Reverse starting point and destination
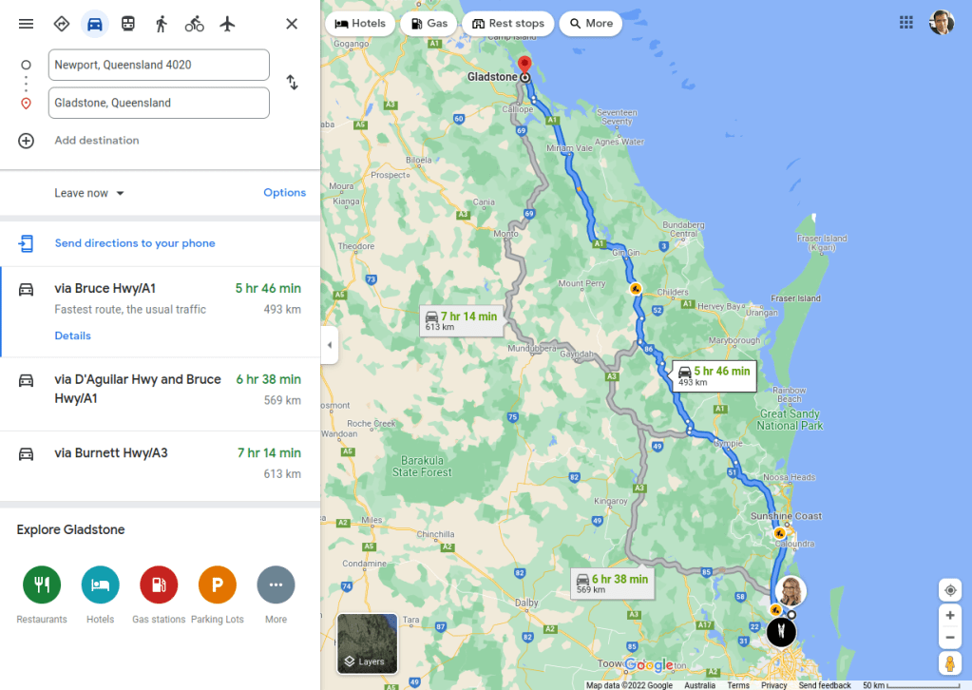Viewport: 972px width, 690px height. 292,83
